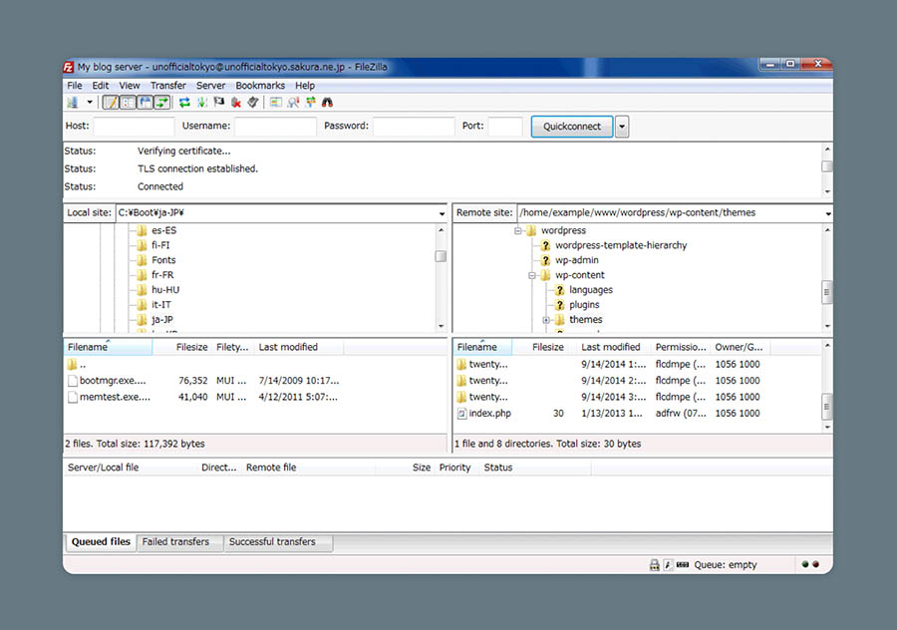This screenshot has height=630, width=897.
Task: Cancel current operation via toolbar icon
Action: [219, 103]
